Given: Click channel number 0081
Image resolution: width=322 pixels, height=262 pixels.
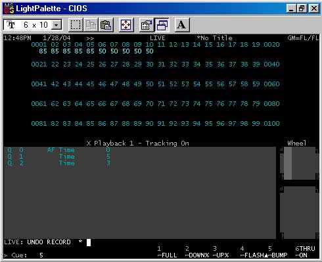Looking at the screenshot, I should (39, 124).
